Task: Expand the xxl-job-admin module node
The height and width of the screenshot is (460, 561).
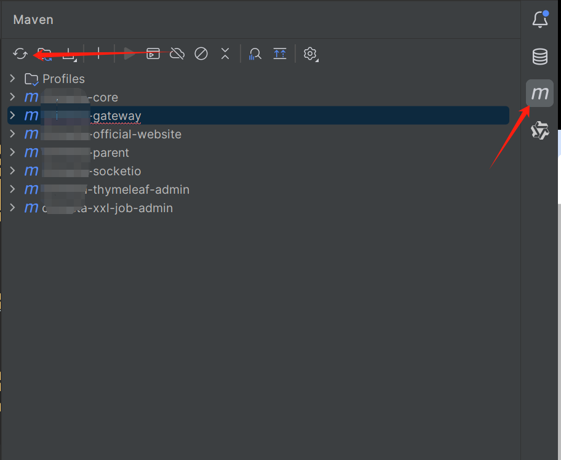Action: coord(12,208)
